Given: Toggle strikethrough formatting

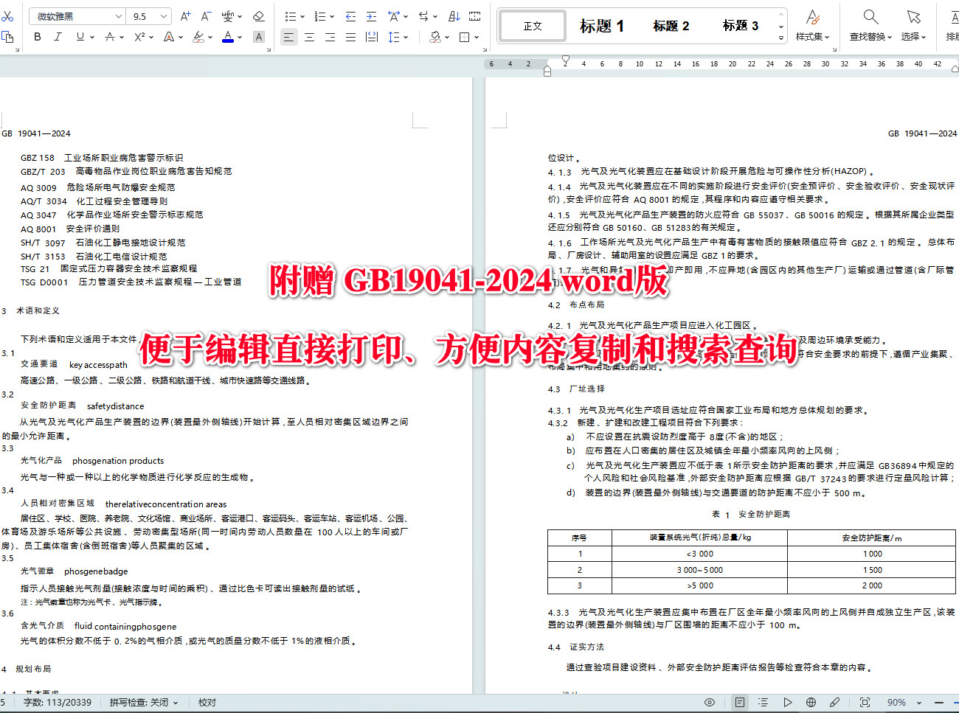Looking at the screenshot, I should click(109, 36).
